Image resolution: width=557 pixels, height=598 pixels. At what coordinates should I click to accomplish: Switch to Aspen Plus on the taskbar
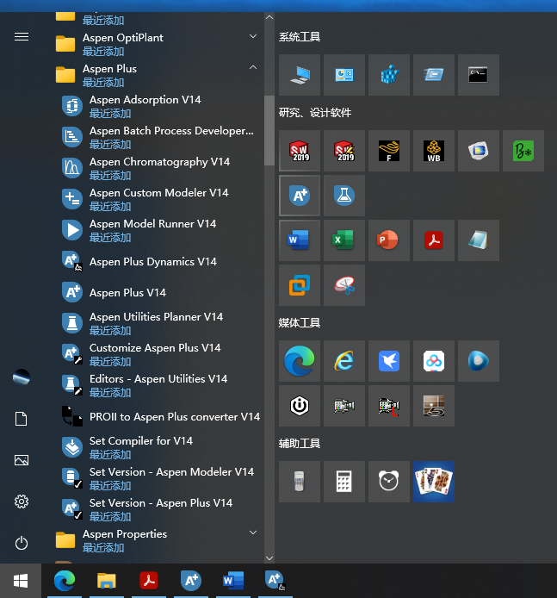click(x=191, y=581)
